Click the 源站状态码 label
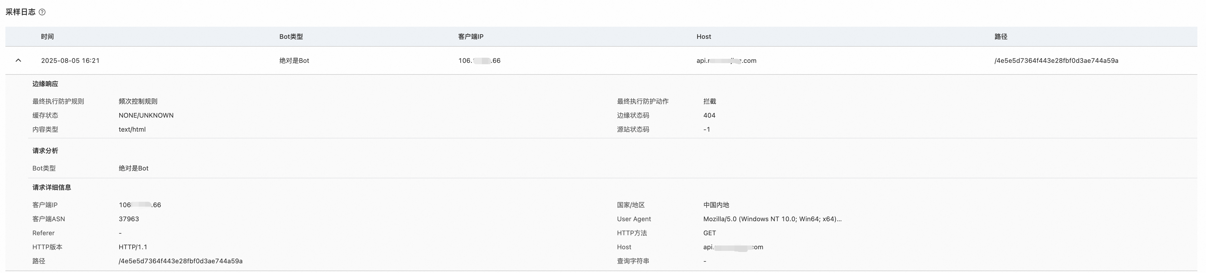Screen dimensions: 1206x273 633,129
